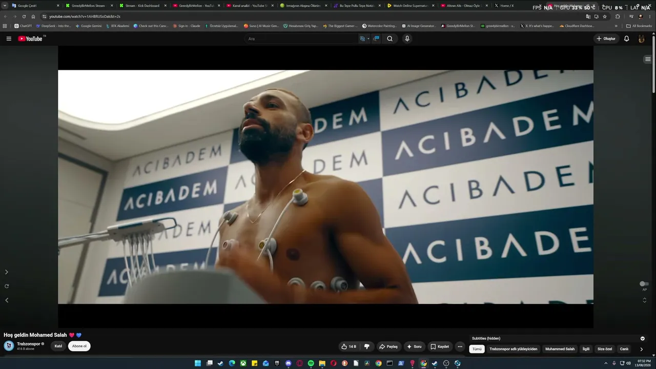Click the YouTube search magnifier button
The image size is (656, 369).
(x=389, y=38)
